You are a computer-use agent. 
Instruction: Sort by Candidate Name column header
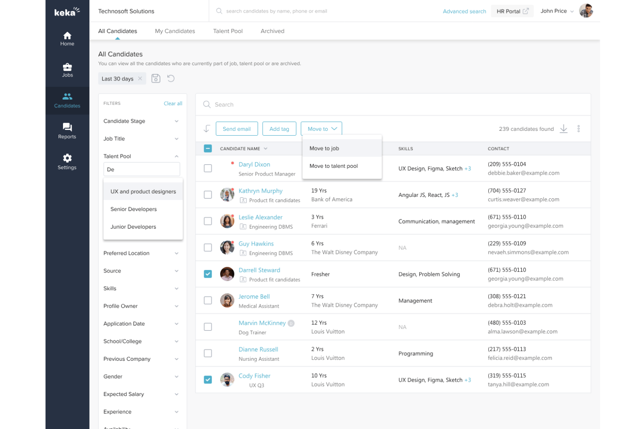[x=244, y=149]
